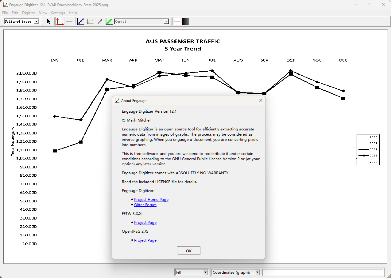Select the Scale Bar tool

pyautogui.click(x=69, y=21)
